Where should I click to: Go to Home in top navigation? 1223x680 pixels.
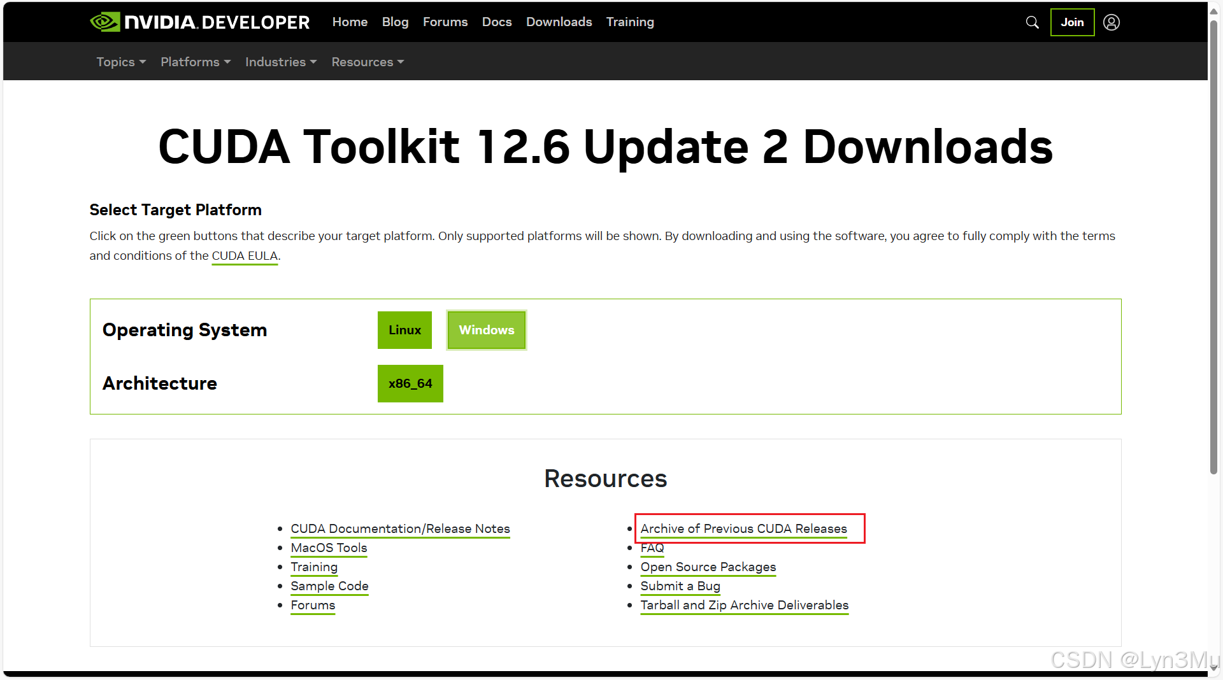(350, 22)
